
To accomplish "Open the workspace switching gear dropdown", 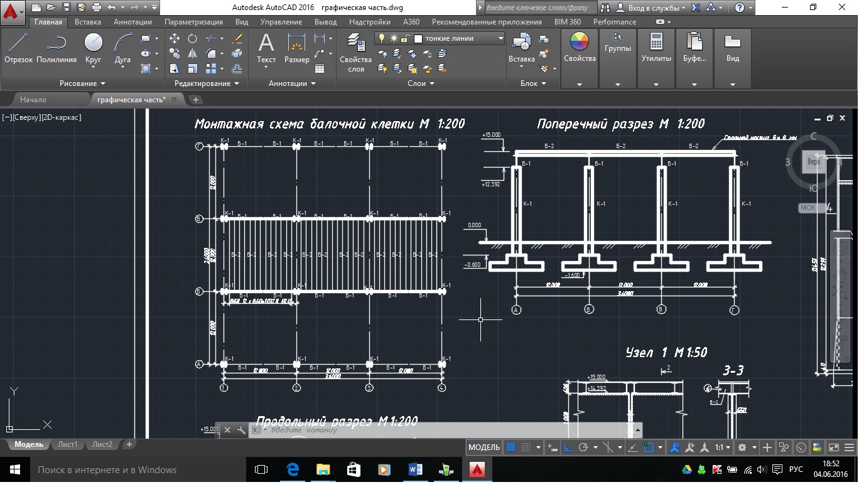I will [x=745, y=447].
